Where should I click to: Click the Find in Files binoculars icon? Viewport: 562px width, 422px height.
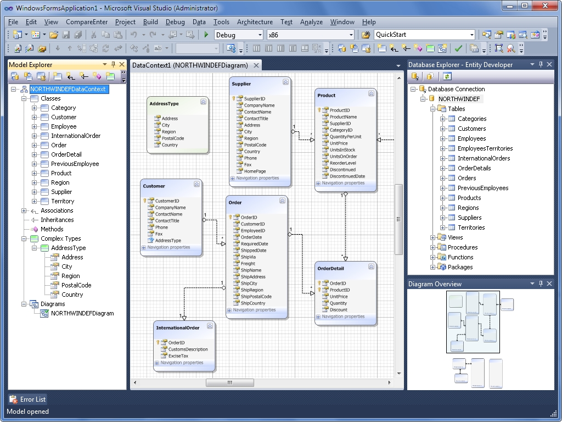[x=366, y=35]
